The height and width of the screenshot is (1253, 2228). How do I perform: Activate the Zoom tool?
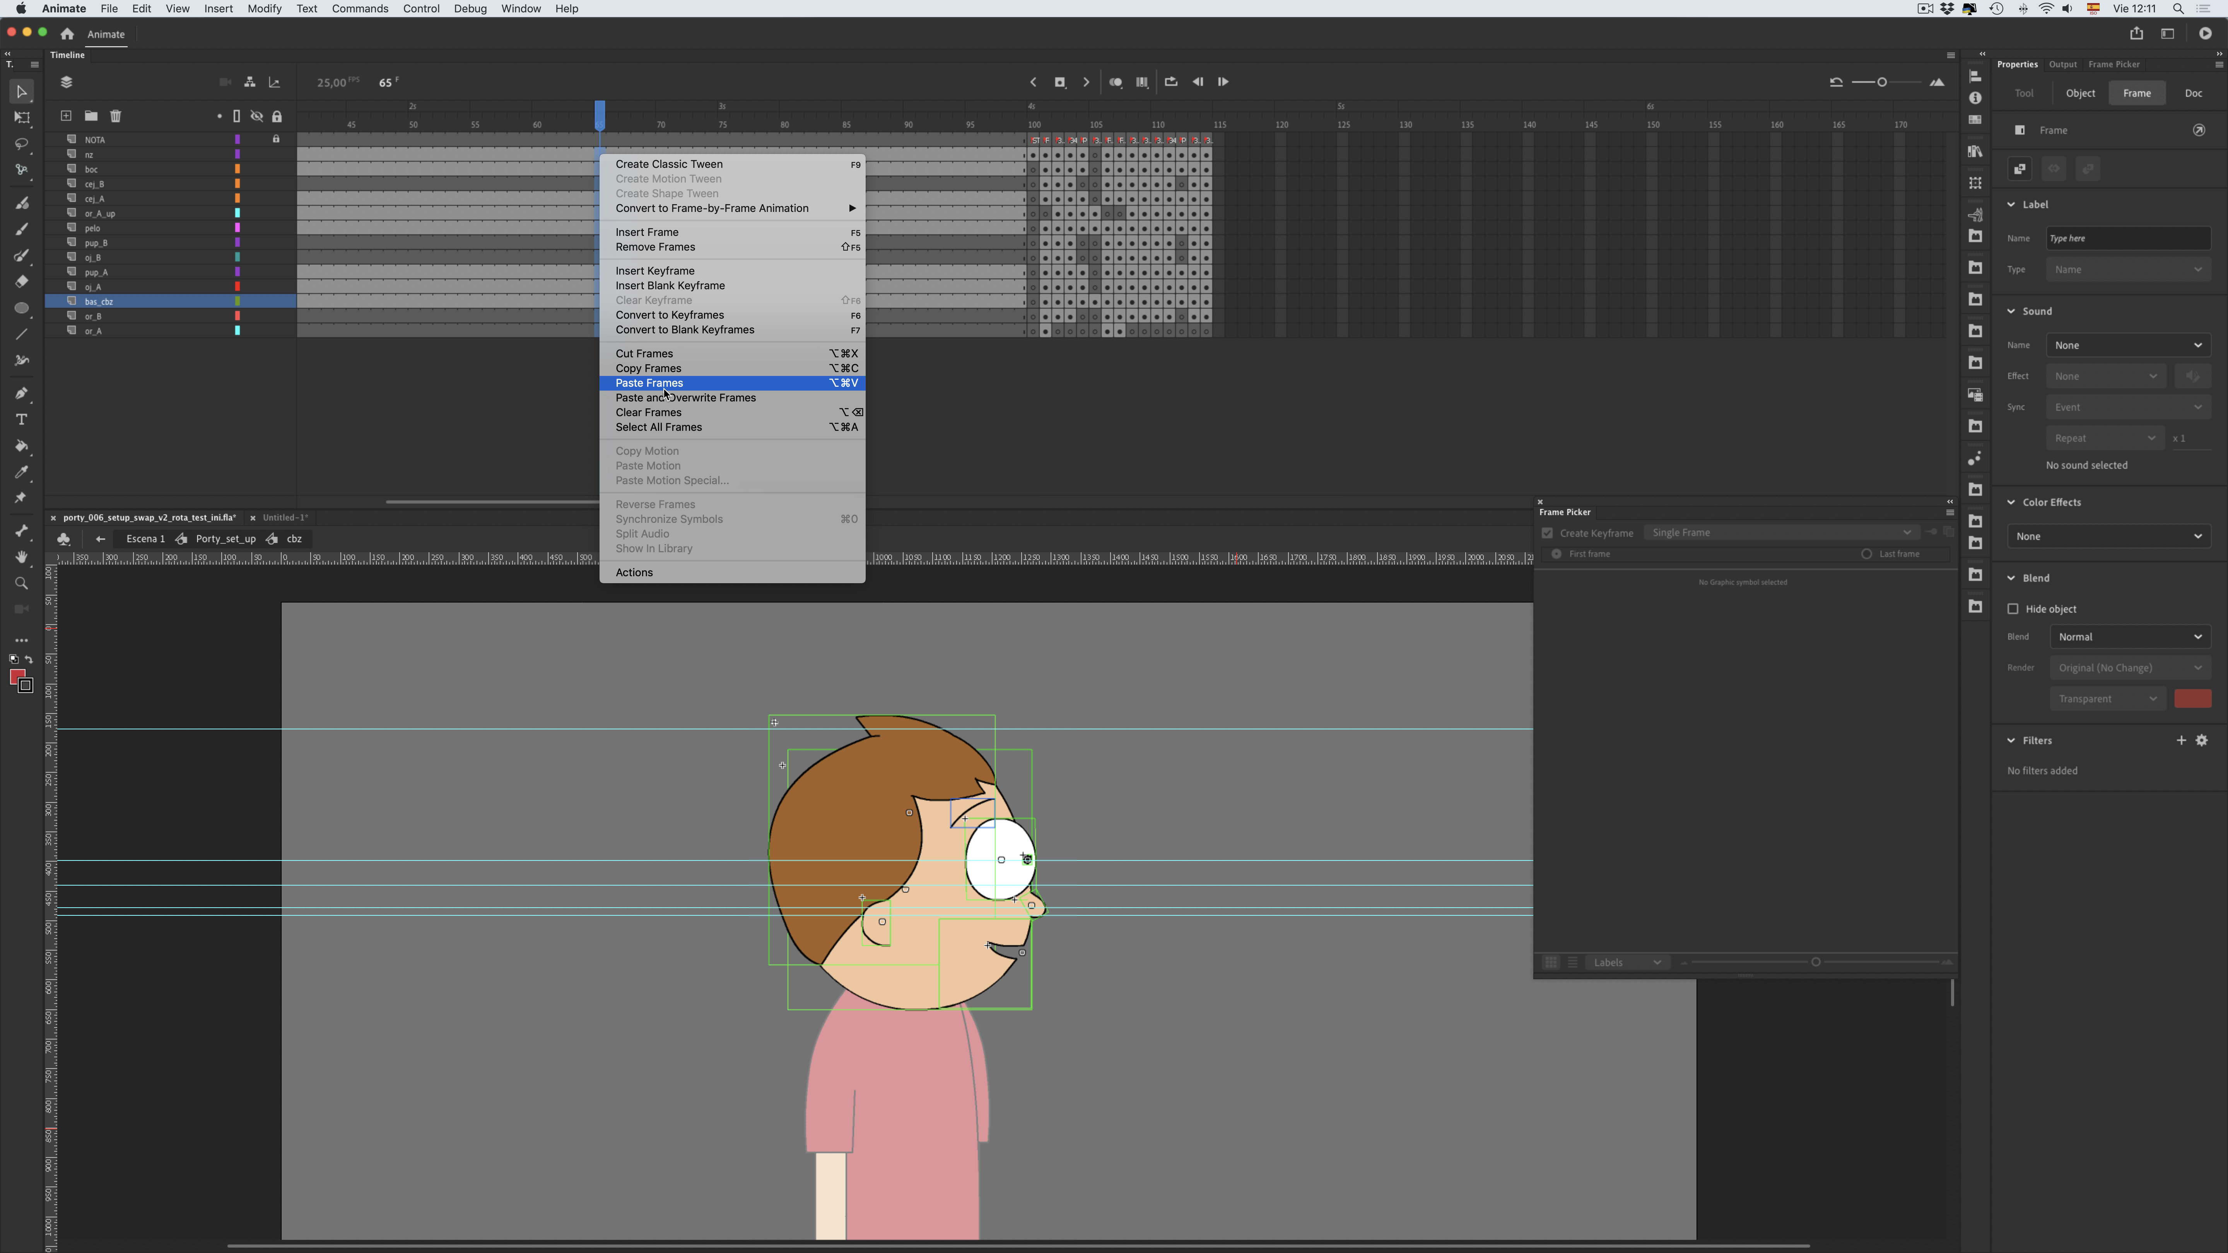click(x=22, y=584)
